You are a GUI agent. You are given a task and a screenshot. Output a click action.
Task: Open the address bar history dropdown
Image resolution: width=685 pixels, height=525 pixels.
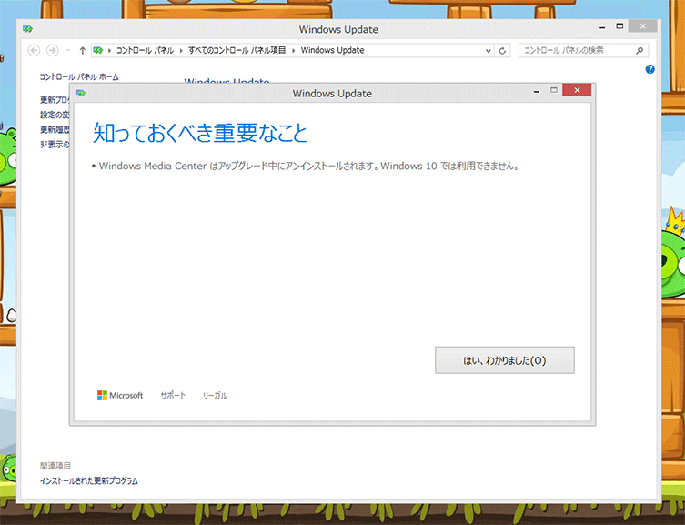489,51
